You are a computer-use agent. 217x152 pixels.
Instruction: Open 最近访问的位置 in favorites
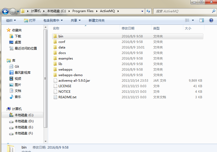pos(26,48)
